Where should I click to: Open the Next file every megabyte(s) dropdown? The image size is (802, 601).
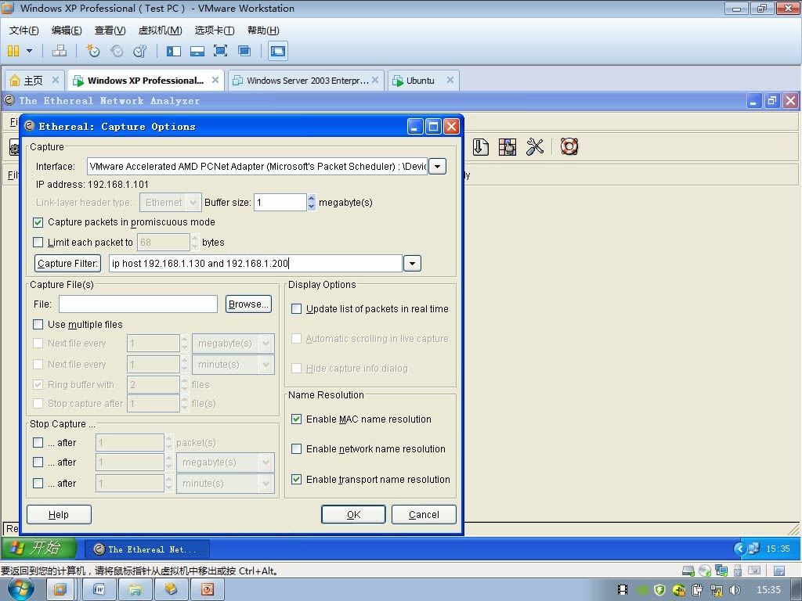click(x=266, y=344)
